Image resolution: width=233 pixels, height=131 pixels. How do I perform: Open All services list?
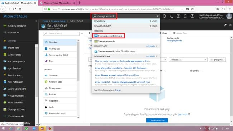(x=14, y=32)
